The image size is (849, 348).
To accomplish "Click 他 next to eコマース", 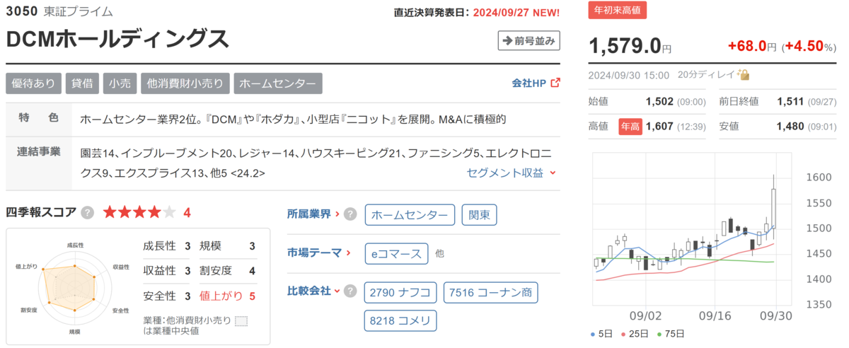I will pyautogui.click(x=439, y=253).
